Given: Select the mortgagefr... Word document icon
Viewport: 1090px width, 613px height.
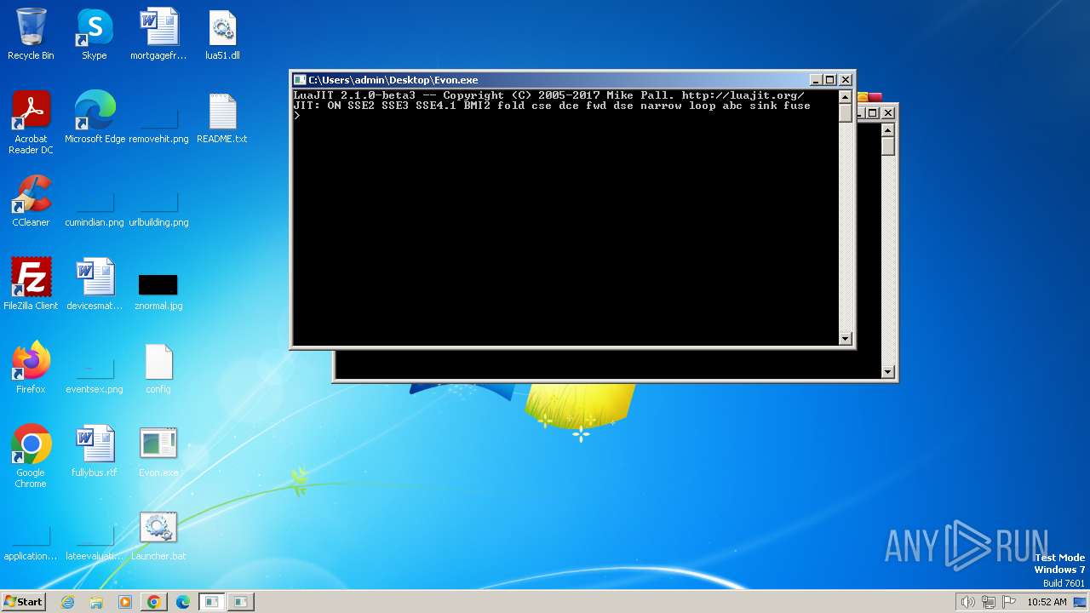Looking at the screenshot, I should (158, 34).
